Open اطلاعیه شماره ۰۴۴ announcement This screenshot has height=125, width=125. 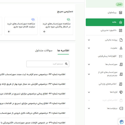[32, 74]
